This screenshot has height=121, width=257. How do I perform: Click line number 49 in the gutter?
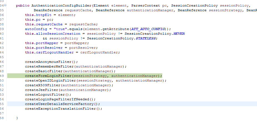click(2, 76)
